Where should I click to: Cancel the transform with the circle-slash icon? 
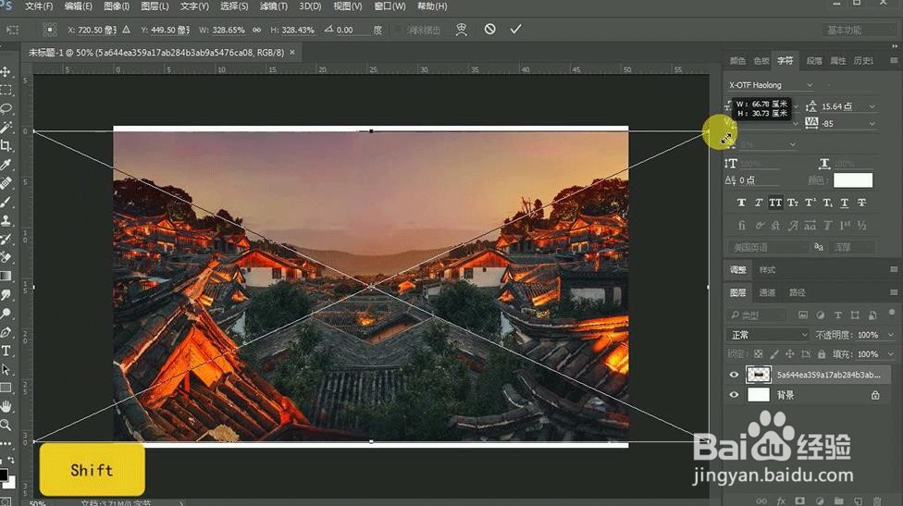coord(490,29)
